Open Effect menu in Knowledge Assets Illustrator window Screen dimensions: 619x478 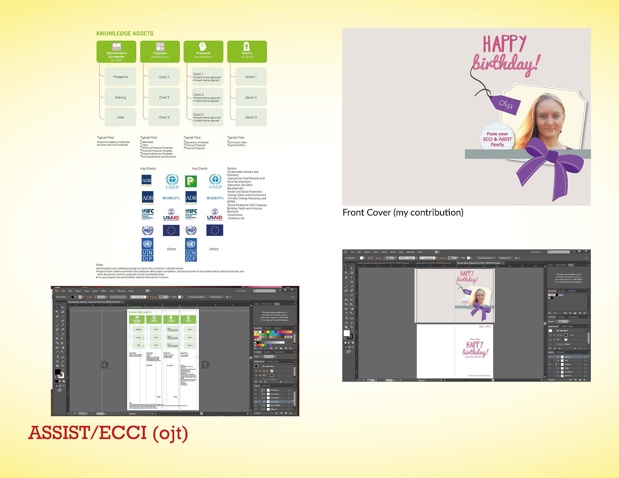104,291
